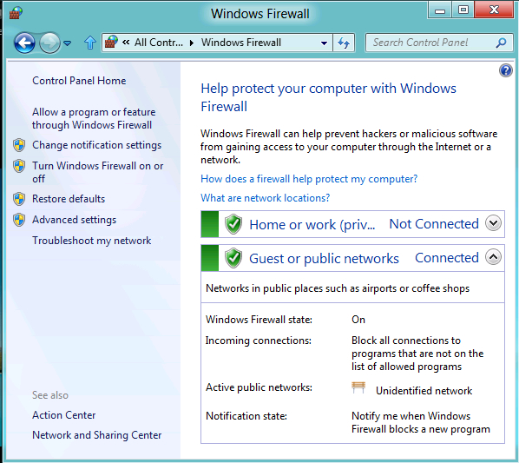Open Action Center link
Screen dimensions: 519x463
64,415
